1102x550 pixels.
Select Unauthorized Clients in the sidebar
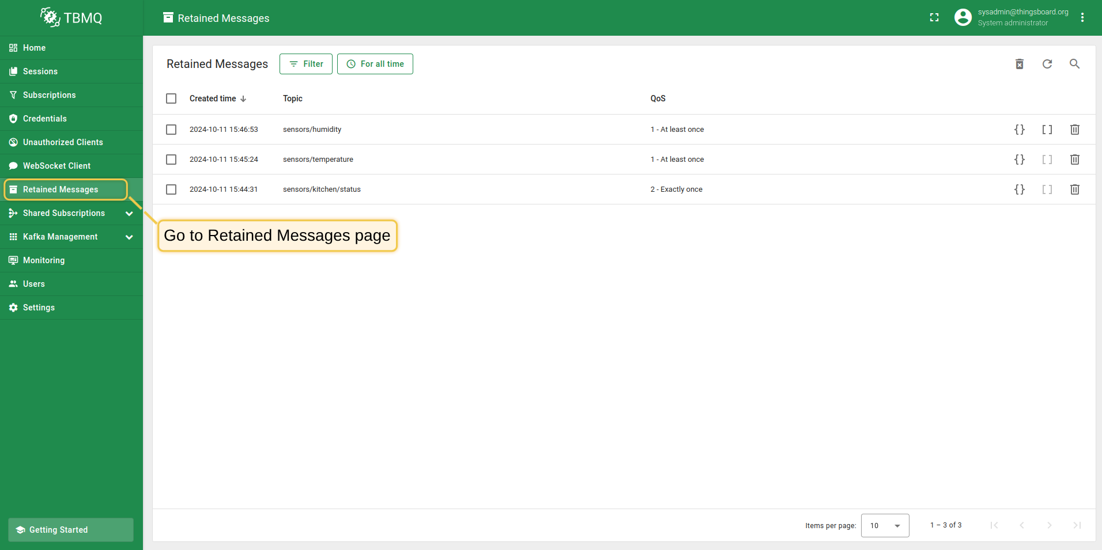(x=63, y=142)
